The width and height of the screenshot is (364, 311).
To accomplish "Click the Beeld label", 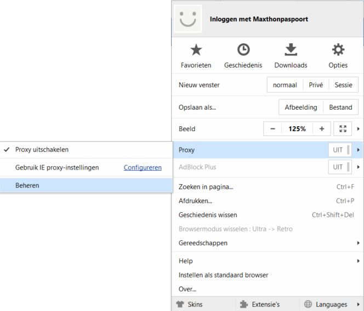I will pos(187,129).
